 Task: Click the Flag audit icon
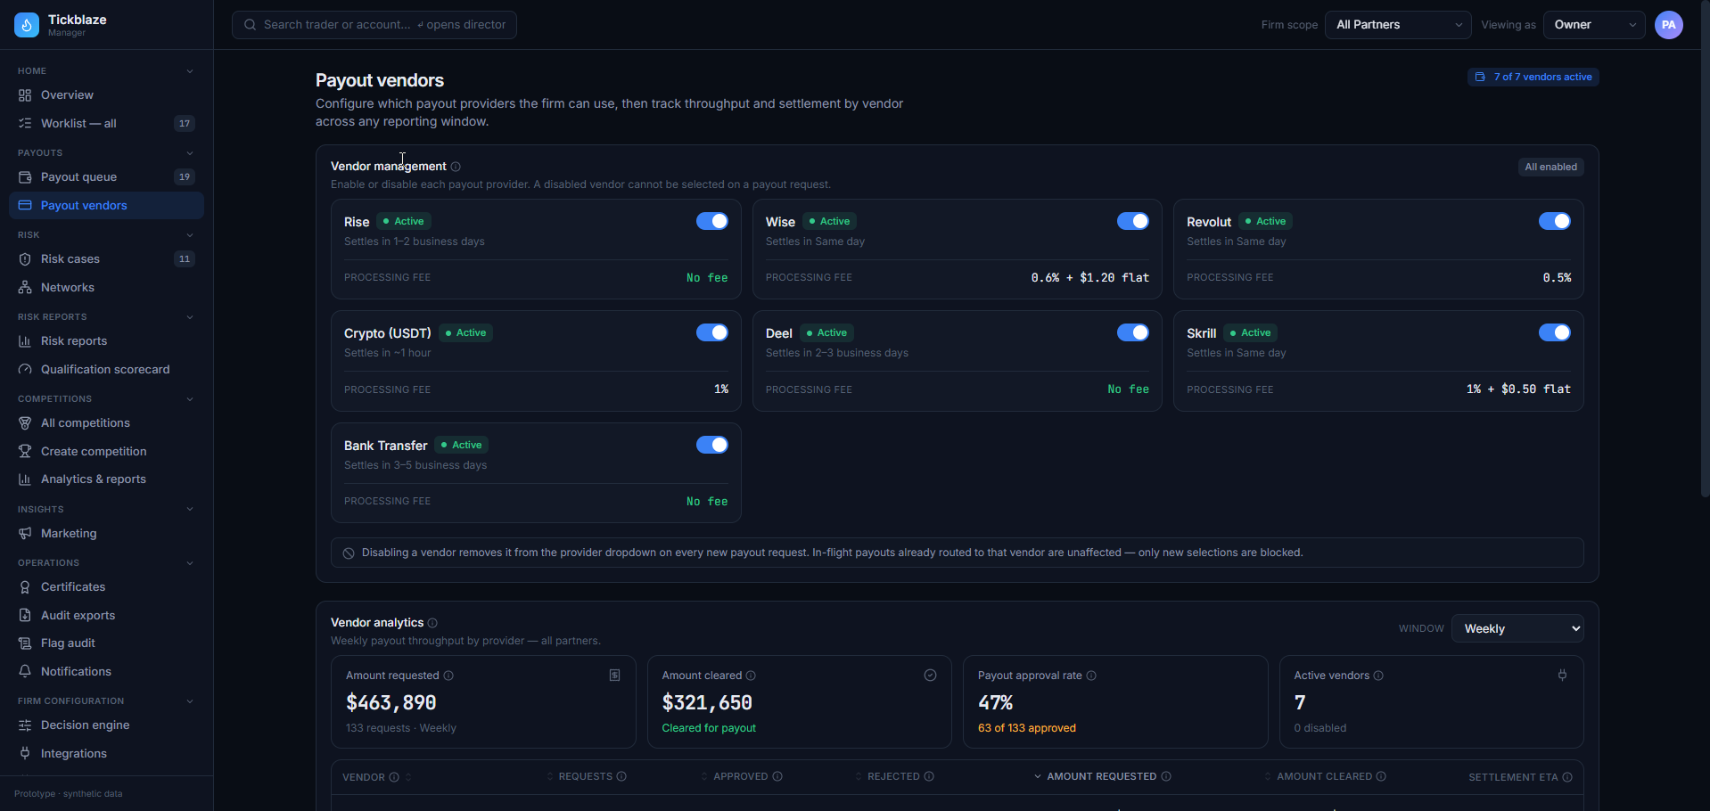point(25,643)
